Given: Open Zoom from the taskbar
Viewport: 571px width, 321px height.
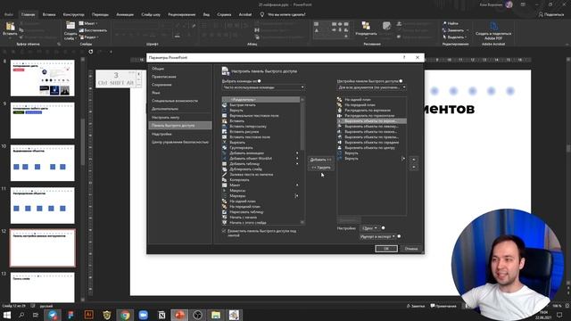Looking at the screenshot, I should point(143,315).
